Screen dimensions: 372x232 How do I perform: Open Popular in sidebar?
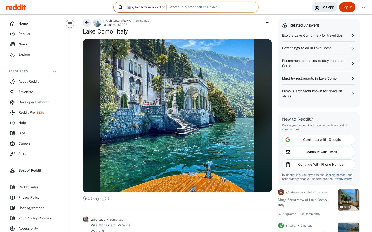33,34
